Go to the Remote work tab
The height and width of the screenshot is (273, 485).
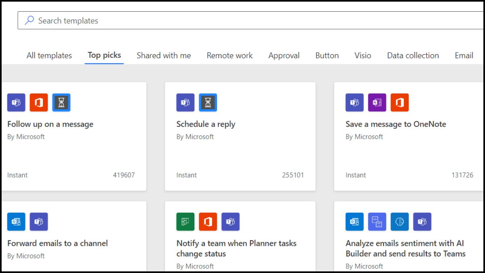[230, 56]
